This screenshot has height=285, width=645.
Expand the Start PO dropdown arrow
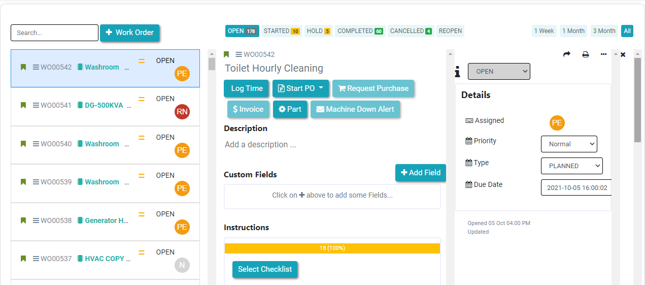[321, 88]
